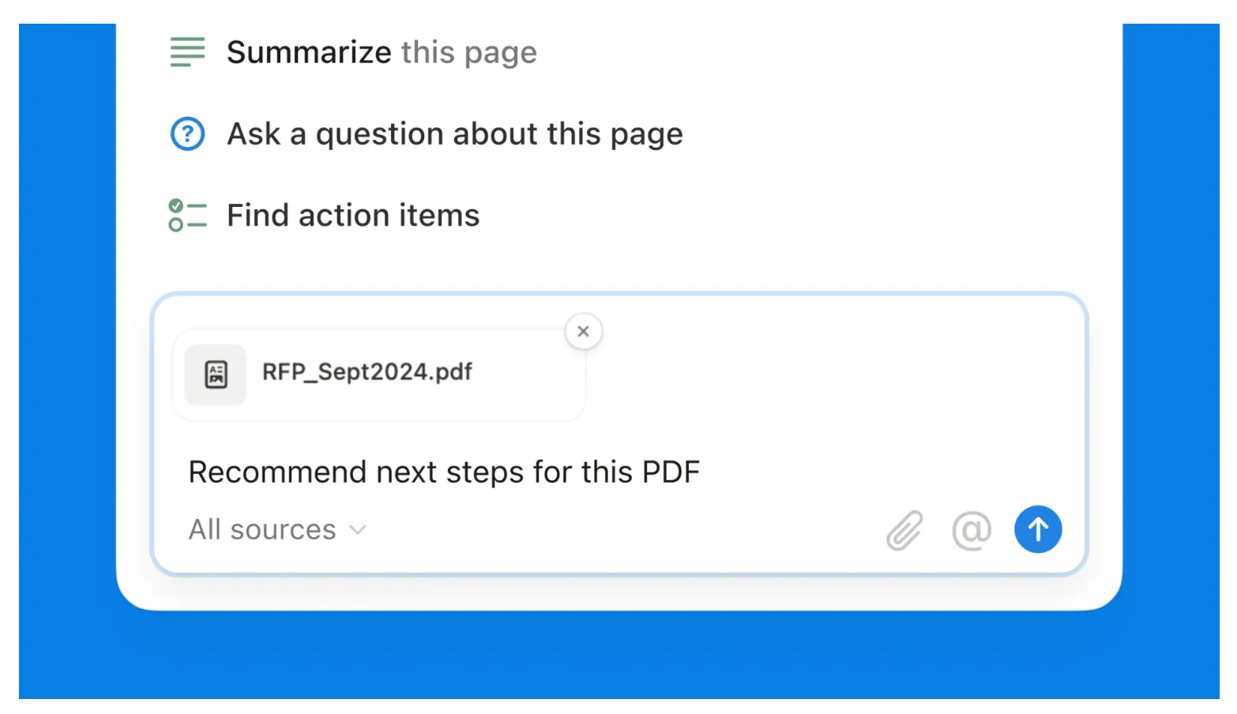1237x714 pixels.
Task: Select the Summarize this page suggestion
Action: 381,53
